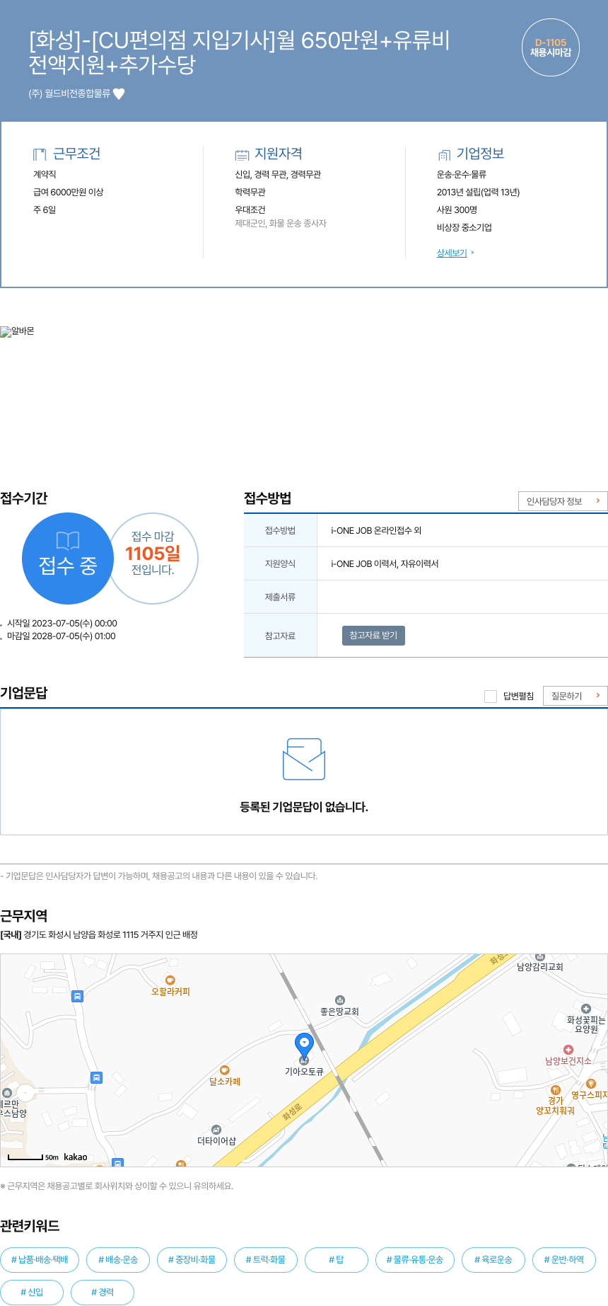Click the 근무조건 flag icon
Image resolution: width=608 pixels, height=1306 pixels.
[x=40, y=154]
